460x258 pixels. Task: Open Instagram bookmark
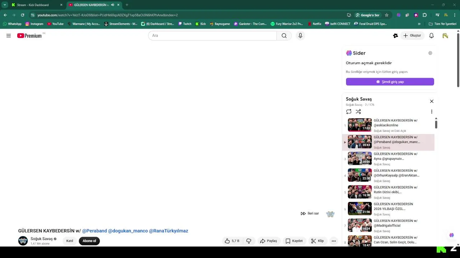click(x=34, y=24)
